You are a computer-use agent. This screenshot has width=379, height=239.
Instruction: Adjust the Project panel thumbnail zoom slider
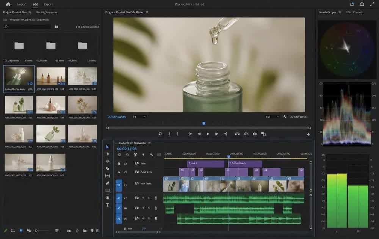(x=42, y=231)
